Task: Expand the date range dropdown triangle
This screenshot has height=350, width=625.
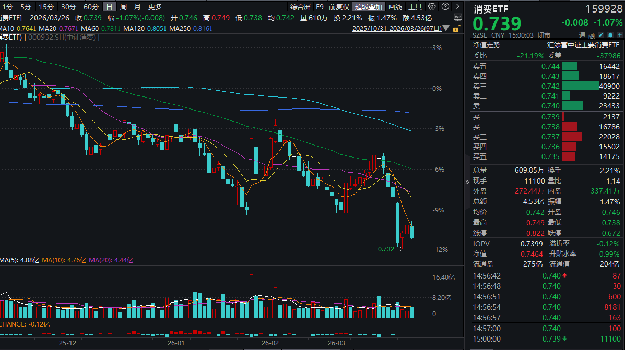Action: point(446,27)
